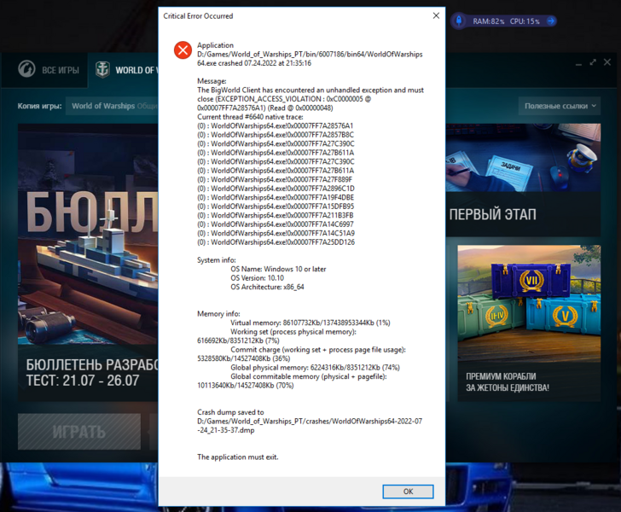The height and width of the screenshot is (512, 621).
Task: Click the arrow icon on RAM/CPU widget
Action: (x=551, y=21)
